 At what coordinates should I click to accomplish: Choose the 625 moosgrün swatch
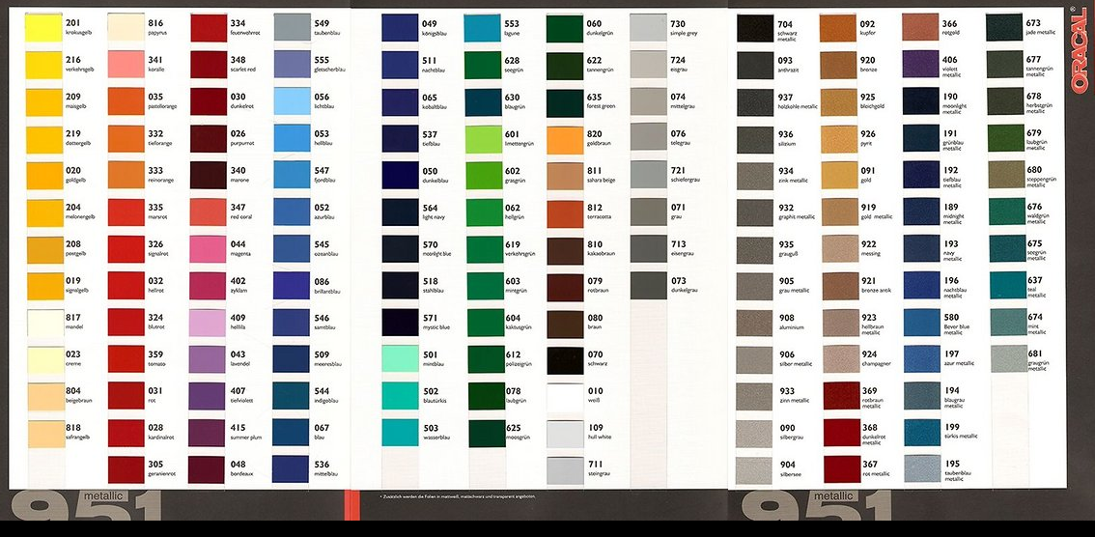pos(487,433)
